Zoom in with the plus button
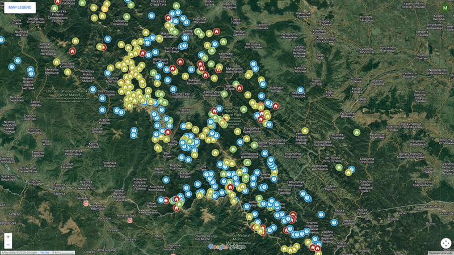This screenshot has width=454, height=255. (x=8, y=237)
